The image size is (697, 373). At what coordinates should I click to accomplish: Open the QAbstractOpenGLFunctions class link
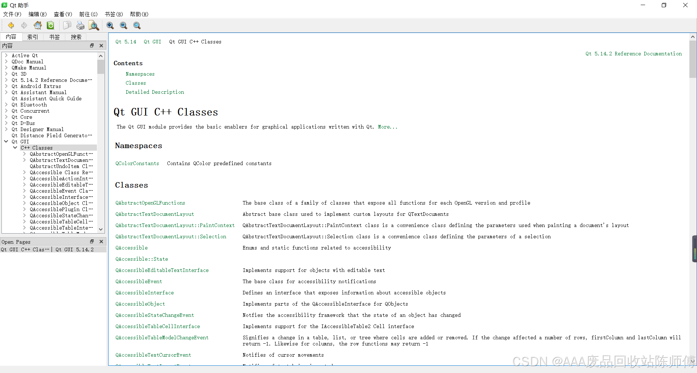pos(150,203)
